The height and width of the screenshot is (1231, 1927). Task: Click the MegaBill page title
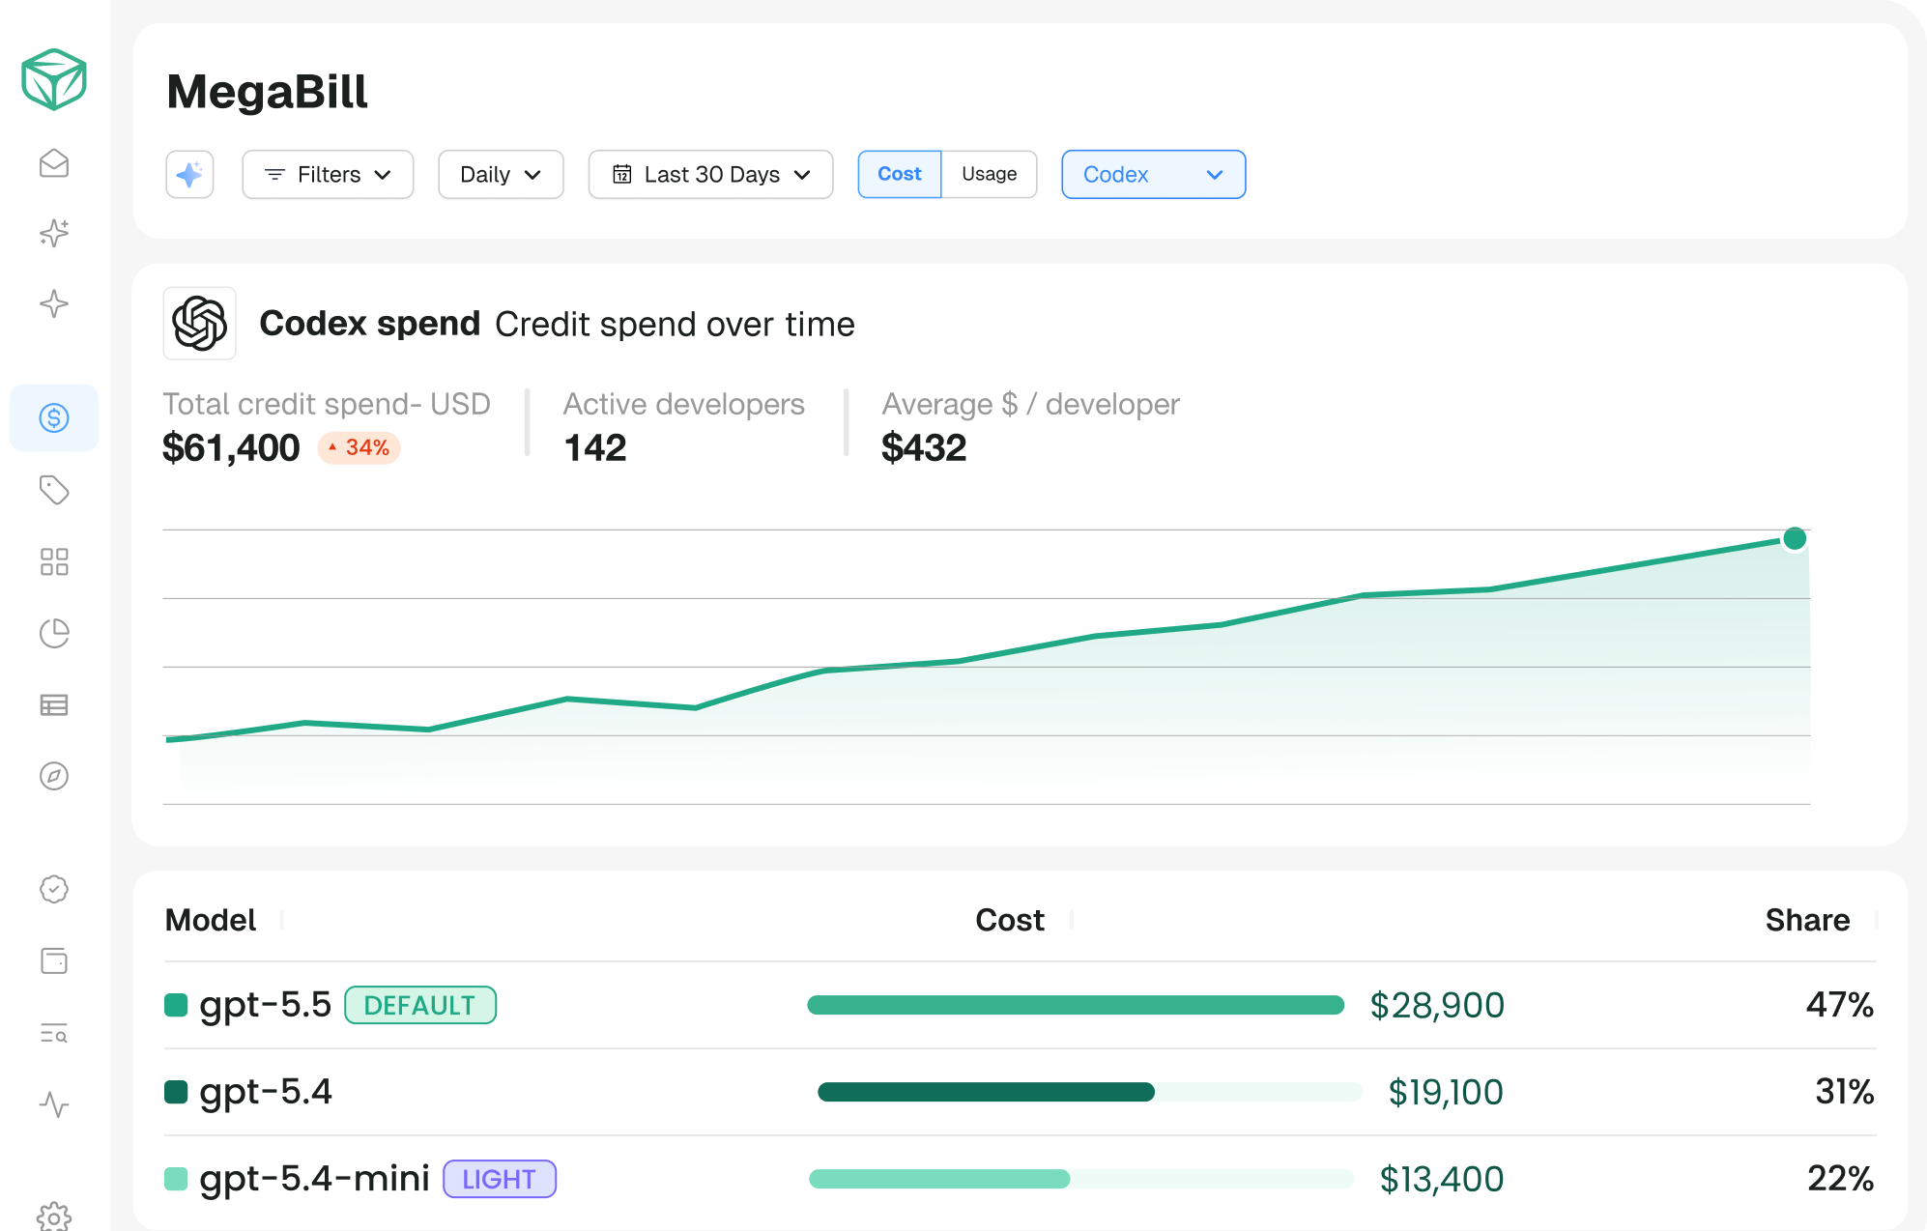[267, 92]
